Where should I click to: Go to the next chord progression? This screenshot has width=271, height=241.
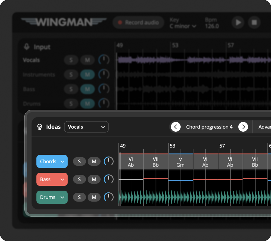pyautogui.click(x=243, y=127)
